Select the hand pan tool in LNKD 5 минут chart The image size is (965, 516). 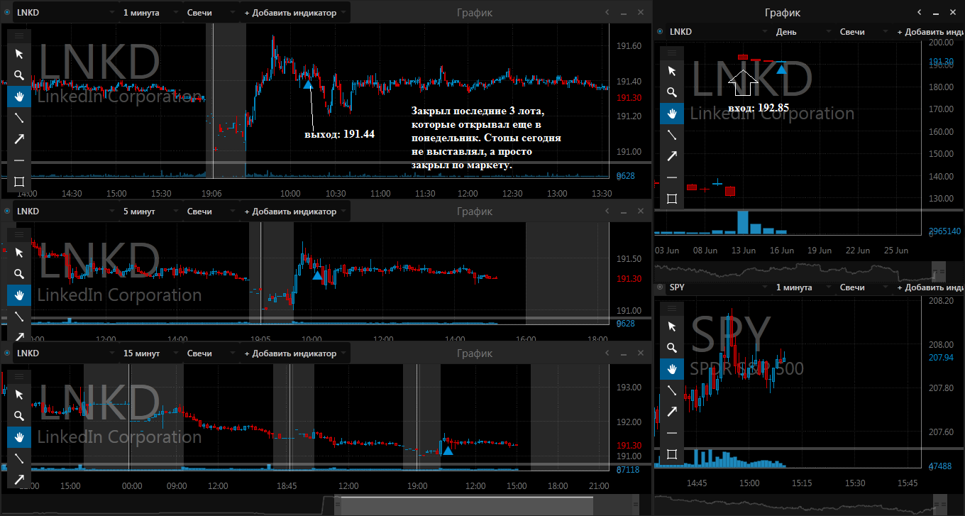click(x=19, y=295)
